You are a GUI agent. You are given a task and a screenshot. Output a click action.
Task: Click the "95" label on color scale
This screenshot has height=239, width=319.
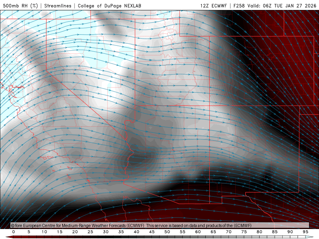(x=305, y=232)
